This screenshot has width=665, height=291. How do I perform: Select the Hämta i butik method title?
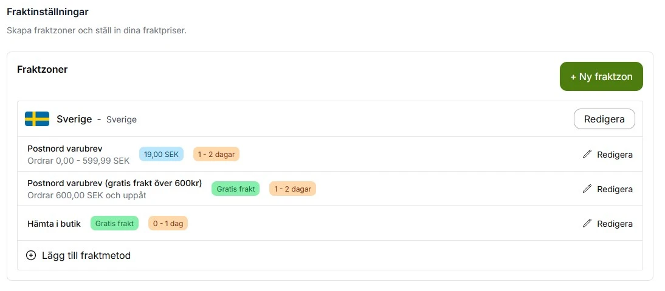(x=54, y=224)
